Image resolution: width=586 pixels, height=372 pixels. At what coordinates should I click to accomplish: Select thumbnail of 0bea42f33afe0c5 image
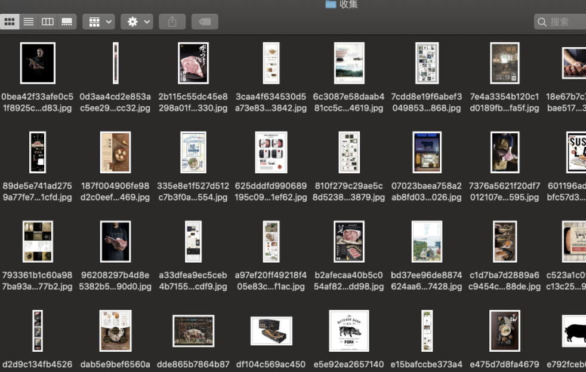38,63
